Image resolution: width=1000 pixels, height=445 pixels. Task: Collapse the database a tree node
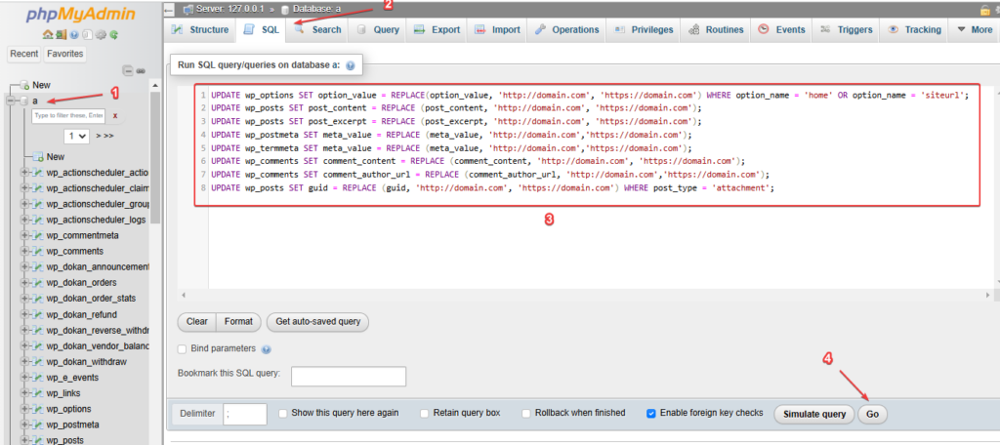[x=11, y=101]
